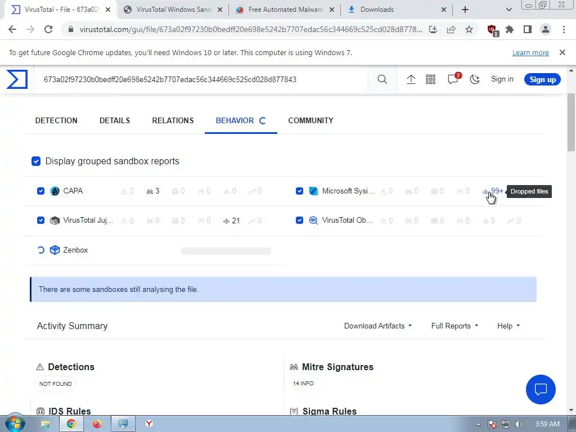Image resolution: width=576 pixels, height=432 pixels.
Task: Open the Chrome three-dot menu
Action: (x=564, y=29)
